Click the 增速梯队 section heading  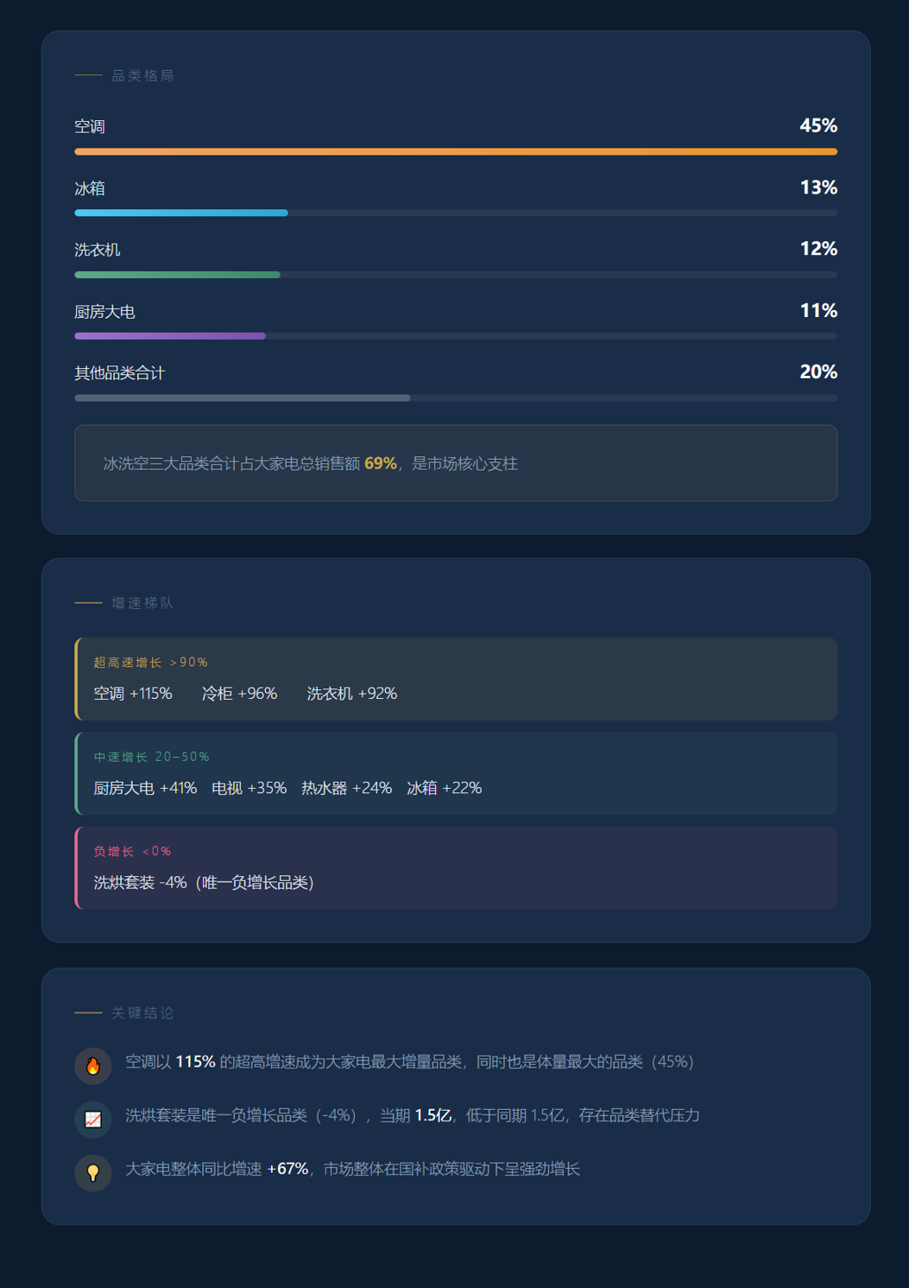click(x=142, y=603)
